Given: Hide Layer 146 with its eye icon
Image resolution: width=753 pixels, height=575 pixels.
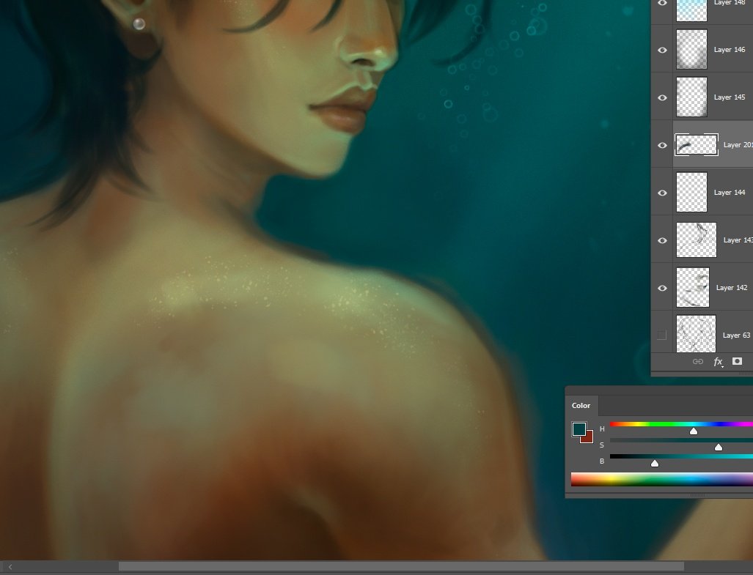Looking at the screenshot, I should [x=662, y=50].
